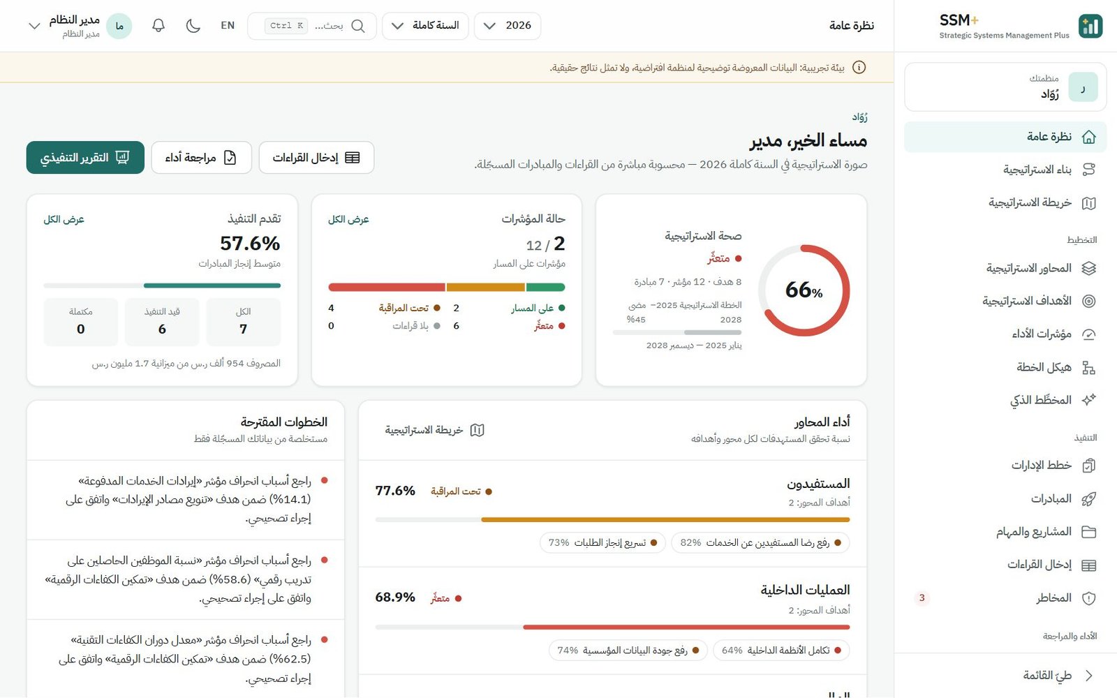Expand the مدير النظام user menu chevron
The image size is (1117, 698).
tap(34, 26)
